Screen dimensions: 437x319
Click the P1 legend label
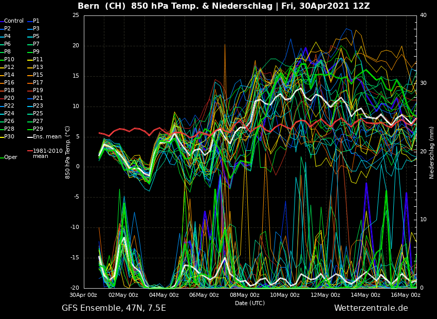pyautogui.click(x=36, y=21)
